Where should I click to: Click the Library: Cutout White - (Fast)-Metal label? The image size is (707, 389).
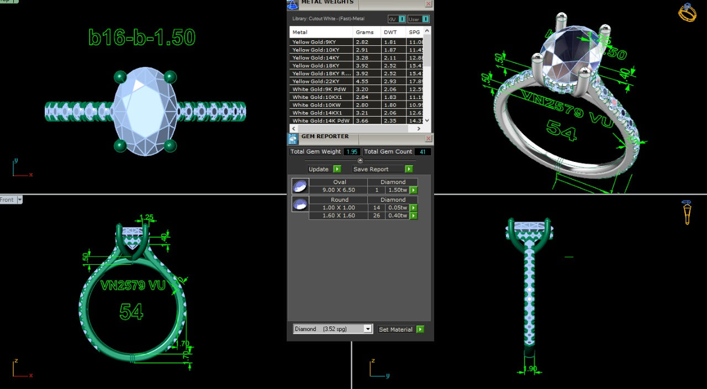click(x=328, y=19)
